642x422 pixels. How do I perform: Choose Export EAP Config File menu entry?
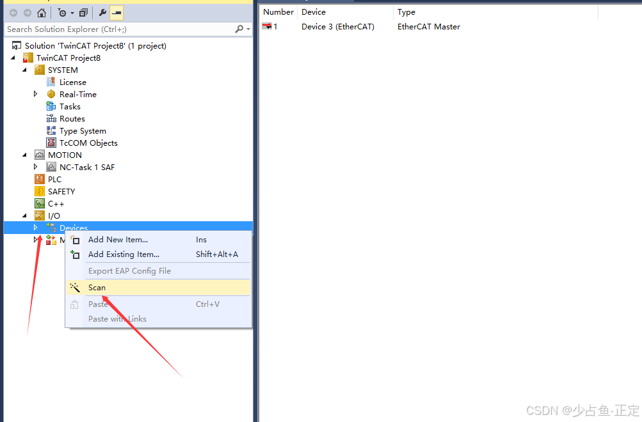[159, 271]
